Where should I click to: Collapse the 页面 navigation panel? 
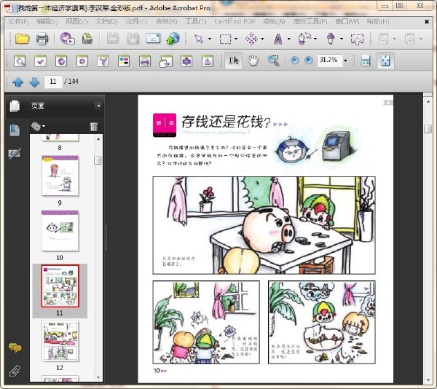point(98,106)
